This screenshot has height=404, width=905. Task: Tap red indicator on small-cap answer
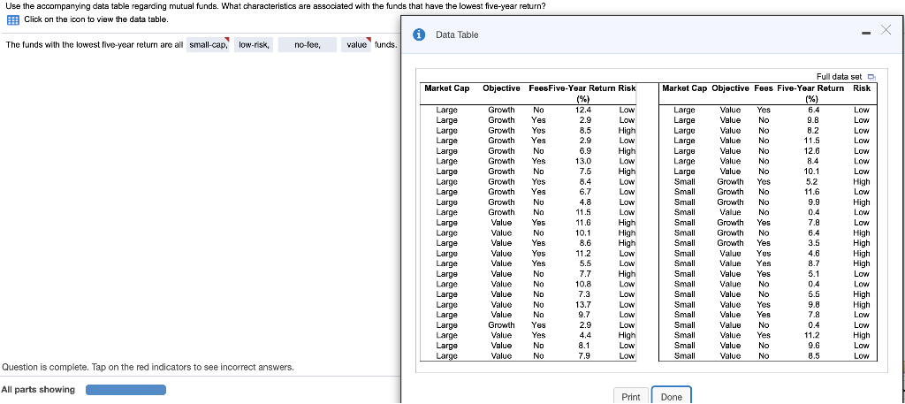pyautogui.click(x=227, y=40)
